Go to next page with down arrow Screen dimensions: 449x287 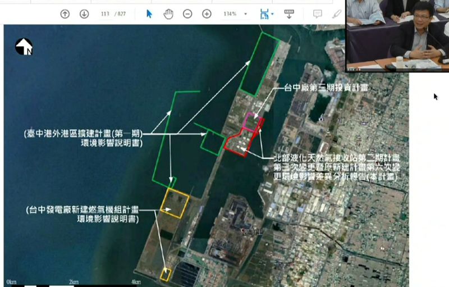click(x=84, y=13)
